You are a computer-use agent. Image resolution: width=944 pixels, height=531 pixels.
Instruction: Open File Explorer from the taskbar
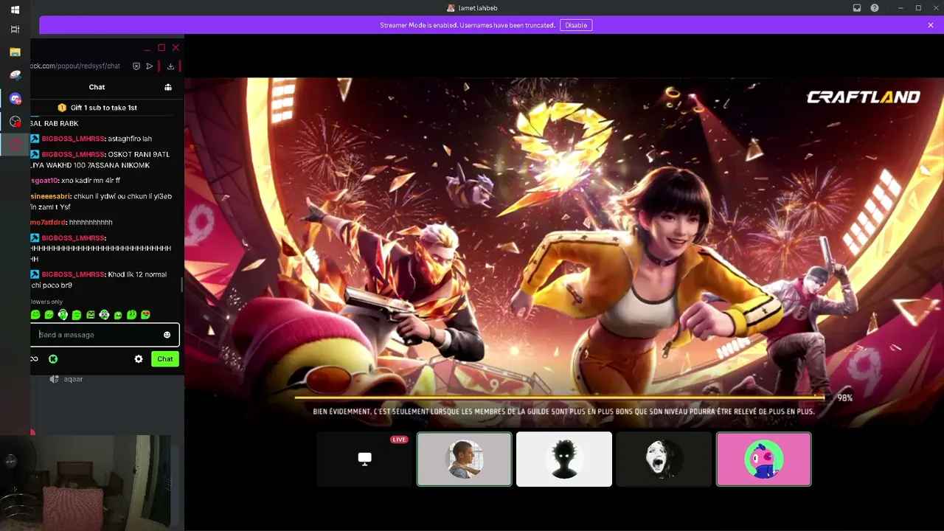(15, 52)
